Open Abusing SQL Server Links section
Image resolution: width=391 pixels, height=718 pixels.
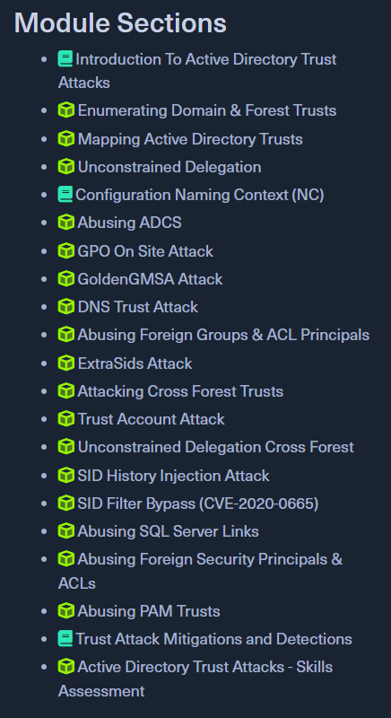169,531
